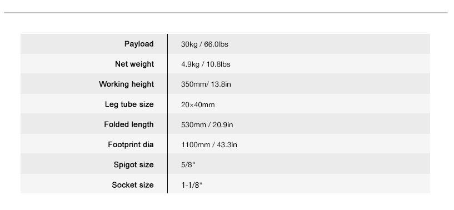Screen dimensions: 454x210
Task: Click the Net weight label
Action: click(x=134, y=64)
